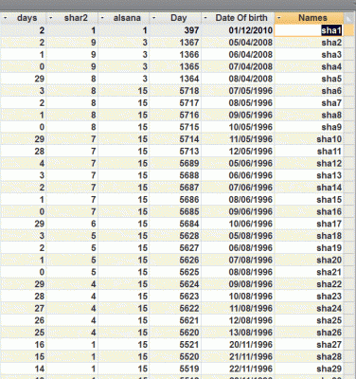Click the date 05/04/2008 cell
Screen dimensions: 356x379
click(238, 43)
